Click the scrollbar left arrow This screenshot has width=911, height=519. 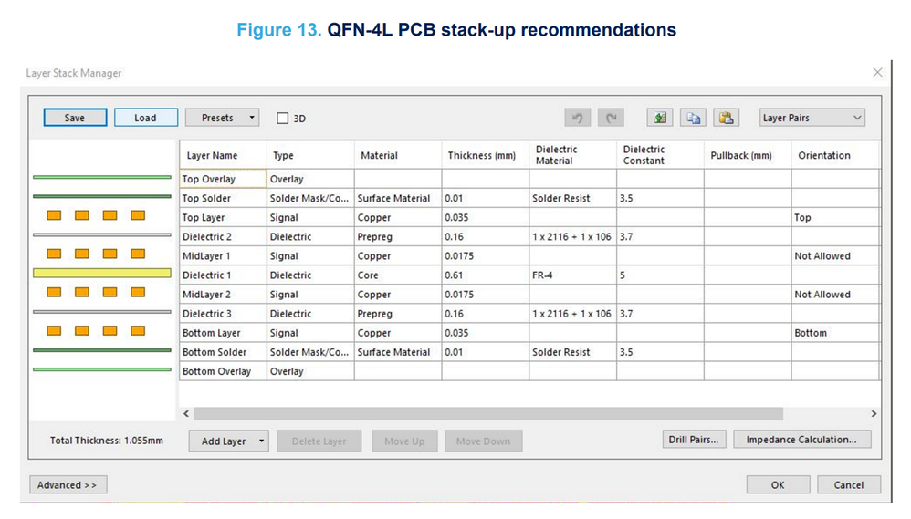pyautogui.click(x=186, y=414)
